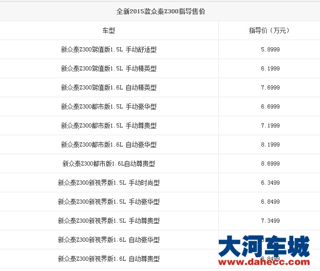Click the price 8.1999
Image resolution: width=320 pixels, height=271 pixels.
click(x=270, y=144)
